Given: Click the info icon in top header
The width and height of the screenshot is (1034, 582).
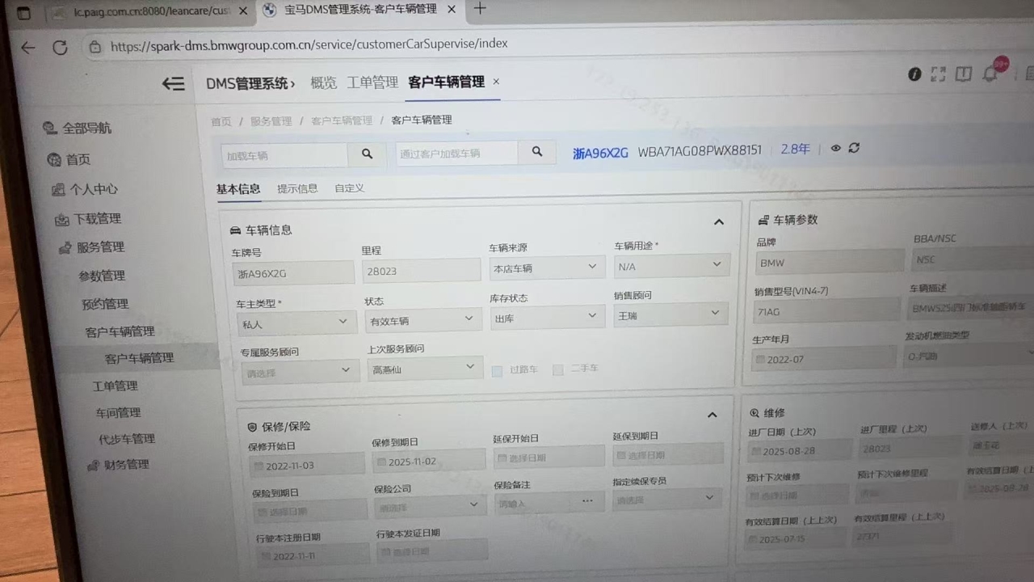Looking at the screenshot, I should 914,74.
